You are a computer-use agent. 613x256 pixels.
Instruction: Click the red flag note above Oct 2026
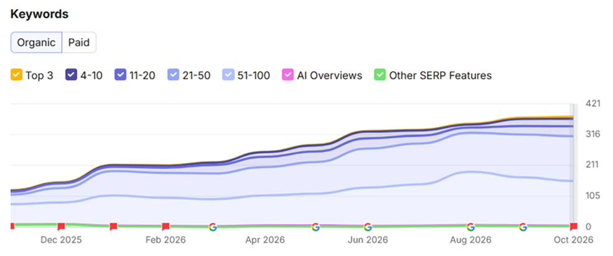point(574,227)
